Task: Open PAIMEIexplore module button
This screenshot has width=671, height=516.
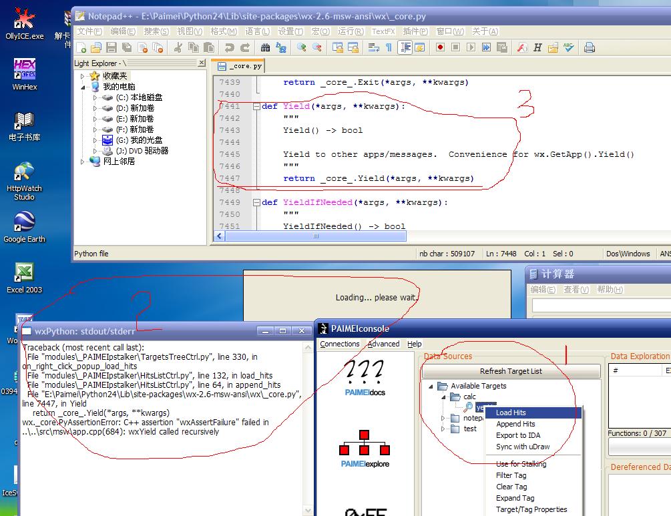Action: tap(365, 449)
